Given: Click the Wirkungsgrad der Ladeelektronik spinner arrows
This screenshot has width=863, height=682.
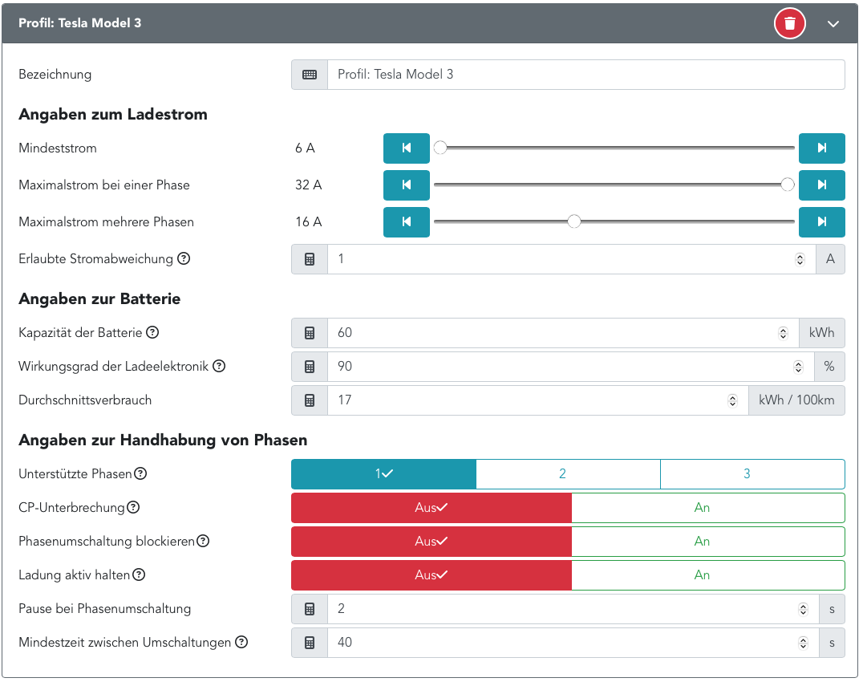Looking at the screenshot, I should 798,367.
